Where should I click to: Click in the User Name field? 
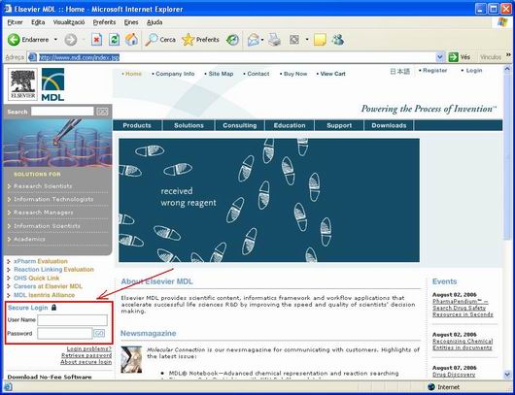[x=72, y=320]
